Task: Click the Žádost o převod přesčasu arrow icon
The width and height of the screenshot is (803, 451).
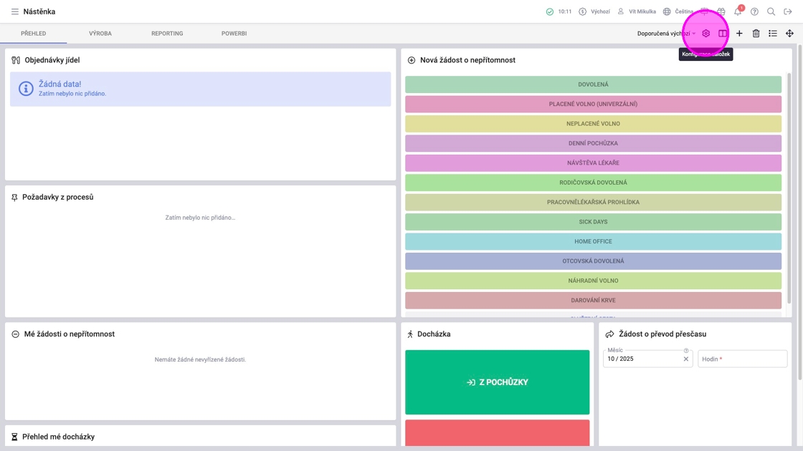Action: coord(609,334)
